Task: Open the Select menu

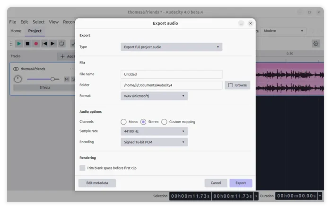Action: click(38, 22)
